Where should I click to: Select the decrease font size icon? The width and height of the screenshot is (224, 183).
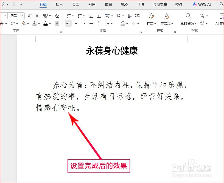[x=37, y=16]
